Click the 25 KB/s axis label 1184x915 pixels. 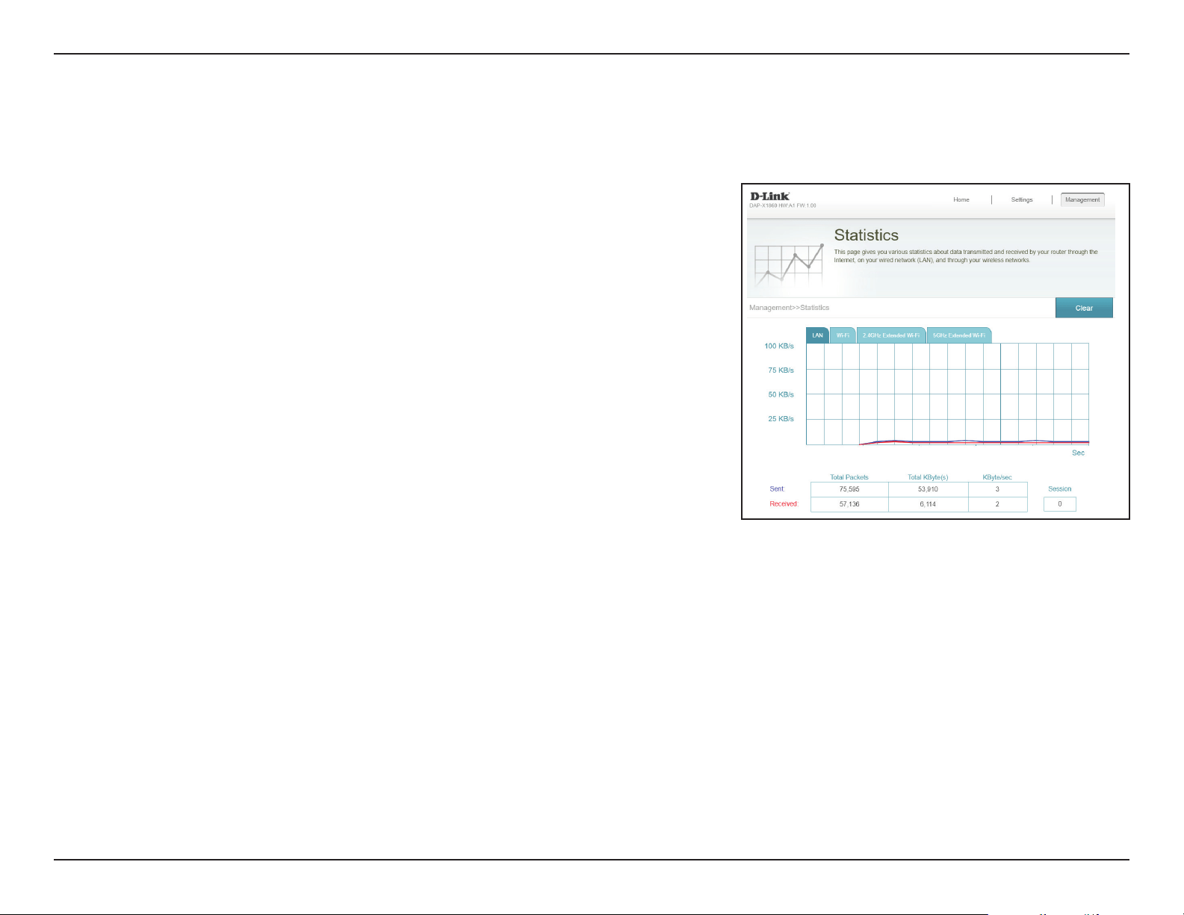(781, 419)
